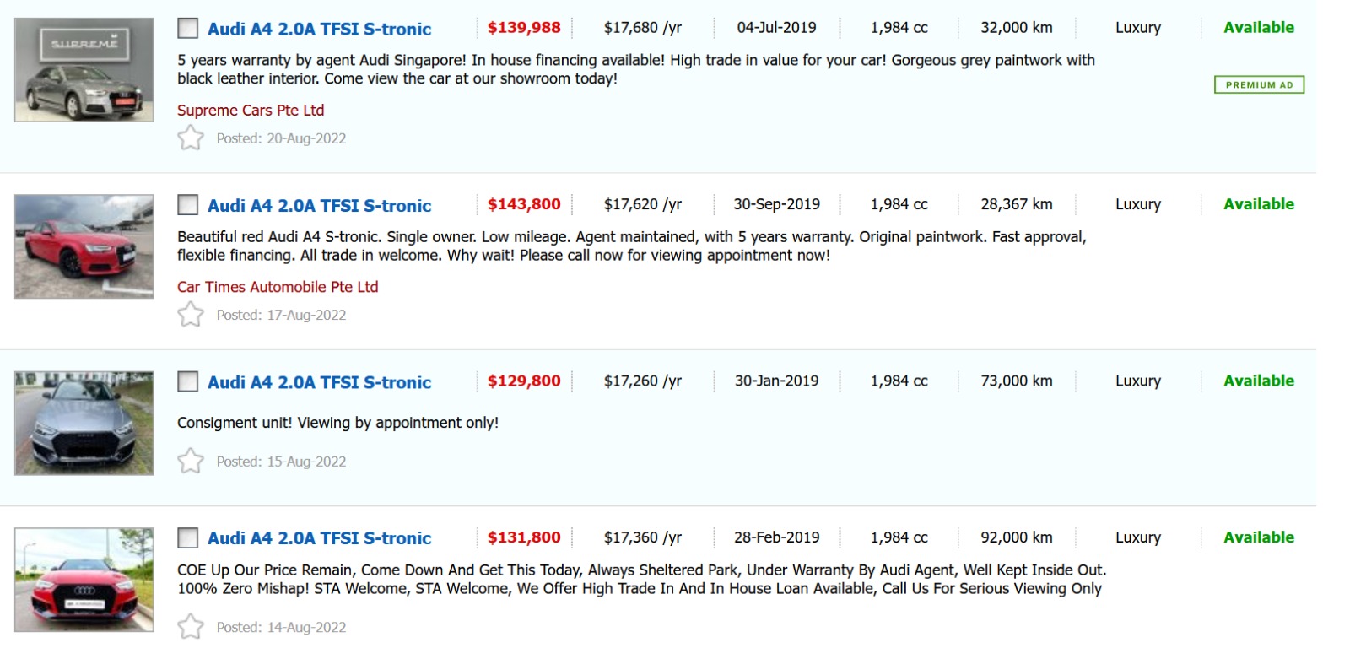This screenshot has width=1350, height=659.
Task: Enable the checkbox for the $131,800 Audi A4
Action: pos(187,537)
